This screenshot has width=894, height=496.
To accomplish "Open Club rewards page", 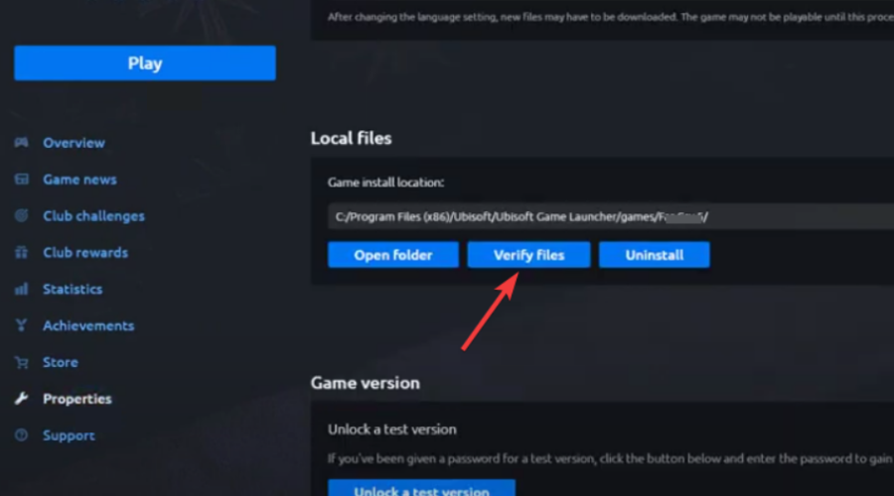I will [x=85, y=252].
